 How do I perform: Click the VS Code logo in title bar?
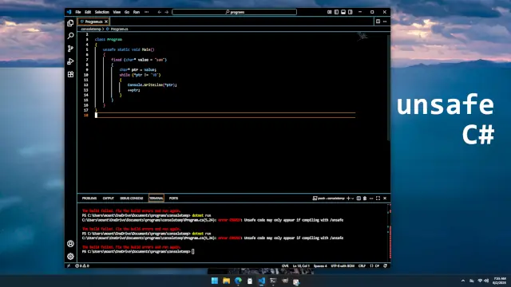69,12
